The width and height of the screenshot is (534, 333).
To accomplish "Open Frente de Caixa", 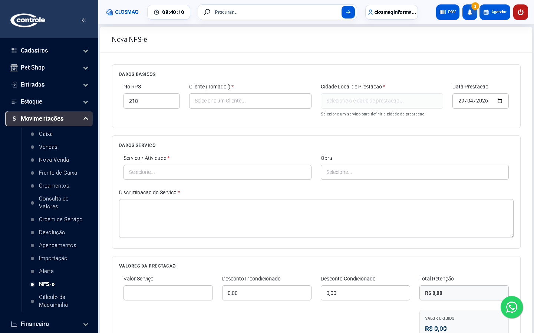I will [x=58, y=173].
